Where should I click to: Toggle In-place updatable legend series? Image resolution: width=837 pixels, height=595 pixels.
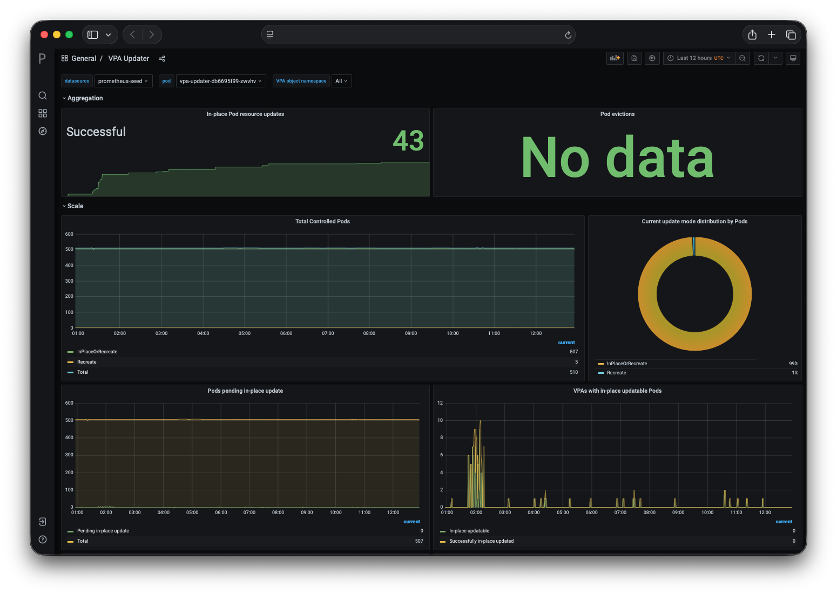pos(469,531)
